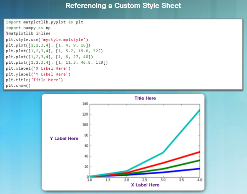Click the y-axis tick label 40

[86, 156]
